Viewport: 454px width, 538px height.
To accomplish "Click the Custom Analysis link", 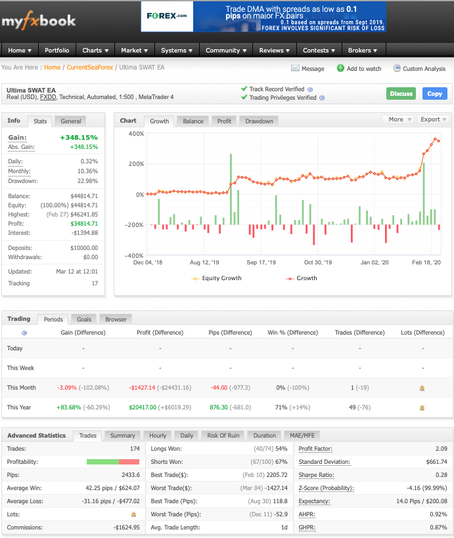I will [424, 69].
